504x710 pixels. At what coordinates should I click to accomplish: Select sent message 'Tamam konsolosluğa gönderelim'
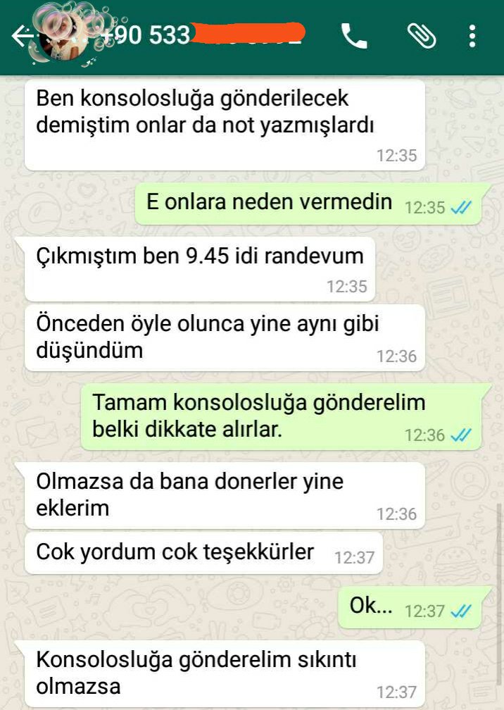pyautogui.click(x=282, y=416)
